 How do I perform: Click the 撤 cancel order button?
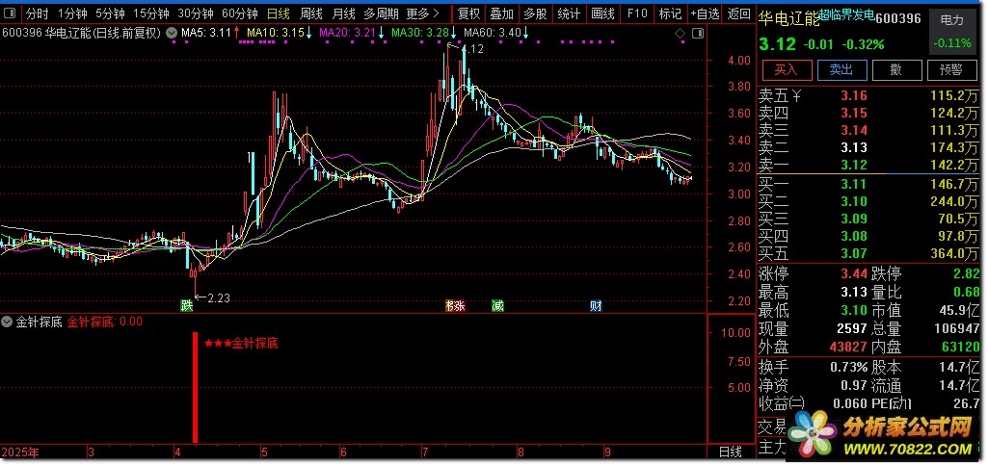(896, 70)
